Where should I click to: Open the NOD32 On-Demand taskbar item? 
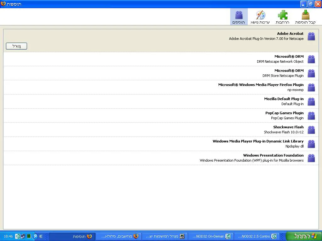211,236
